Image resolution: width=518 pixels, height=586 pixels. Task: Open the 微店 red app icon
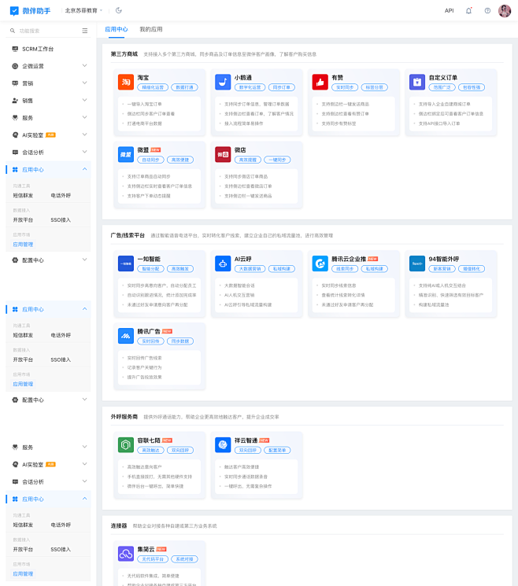(x=223, y=154)
